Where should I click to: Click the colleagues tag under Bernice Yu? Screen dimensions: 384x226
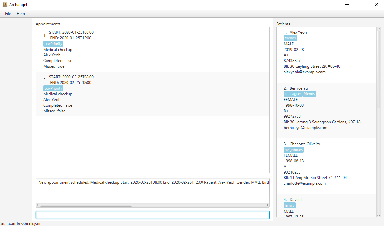click(293, 94)
